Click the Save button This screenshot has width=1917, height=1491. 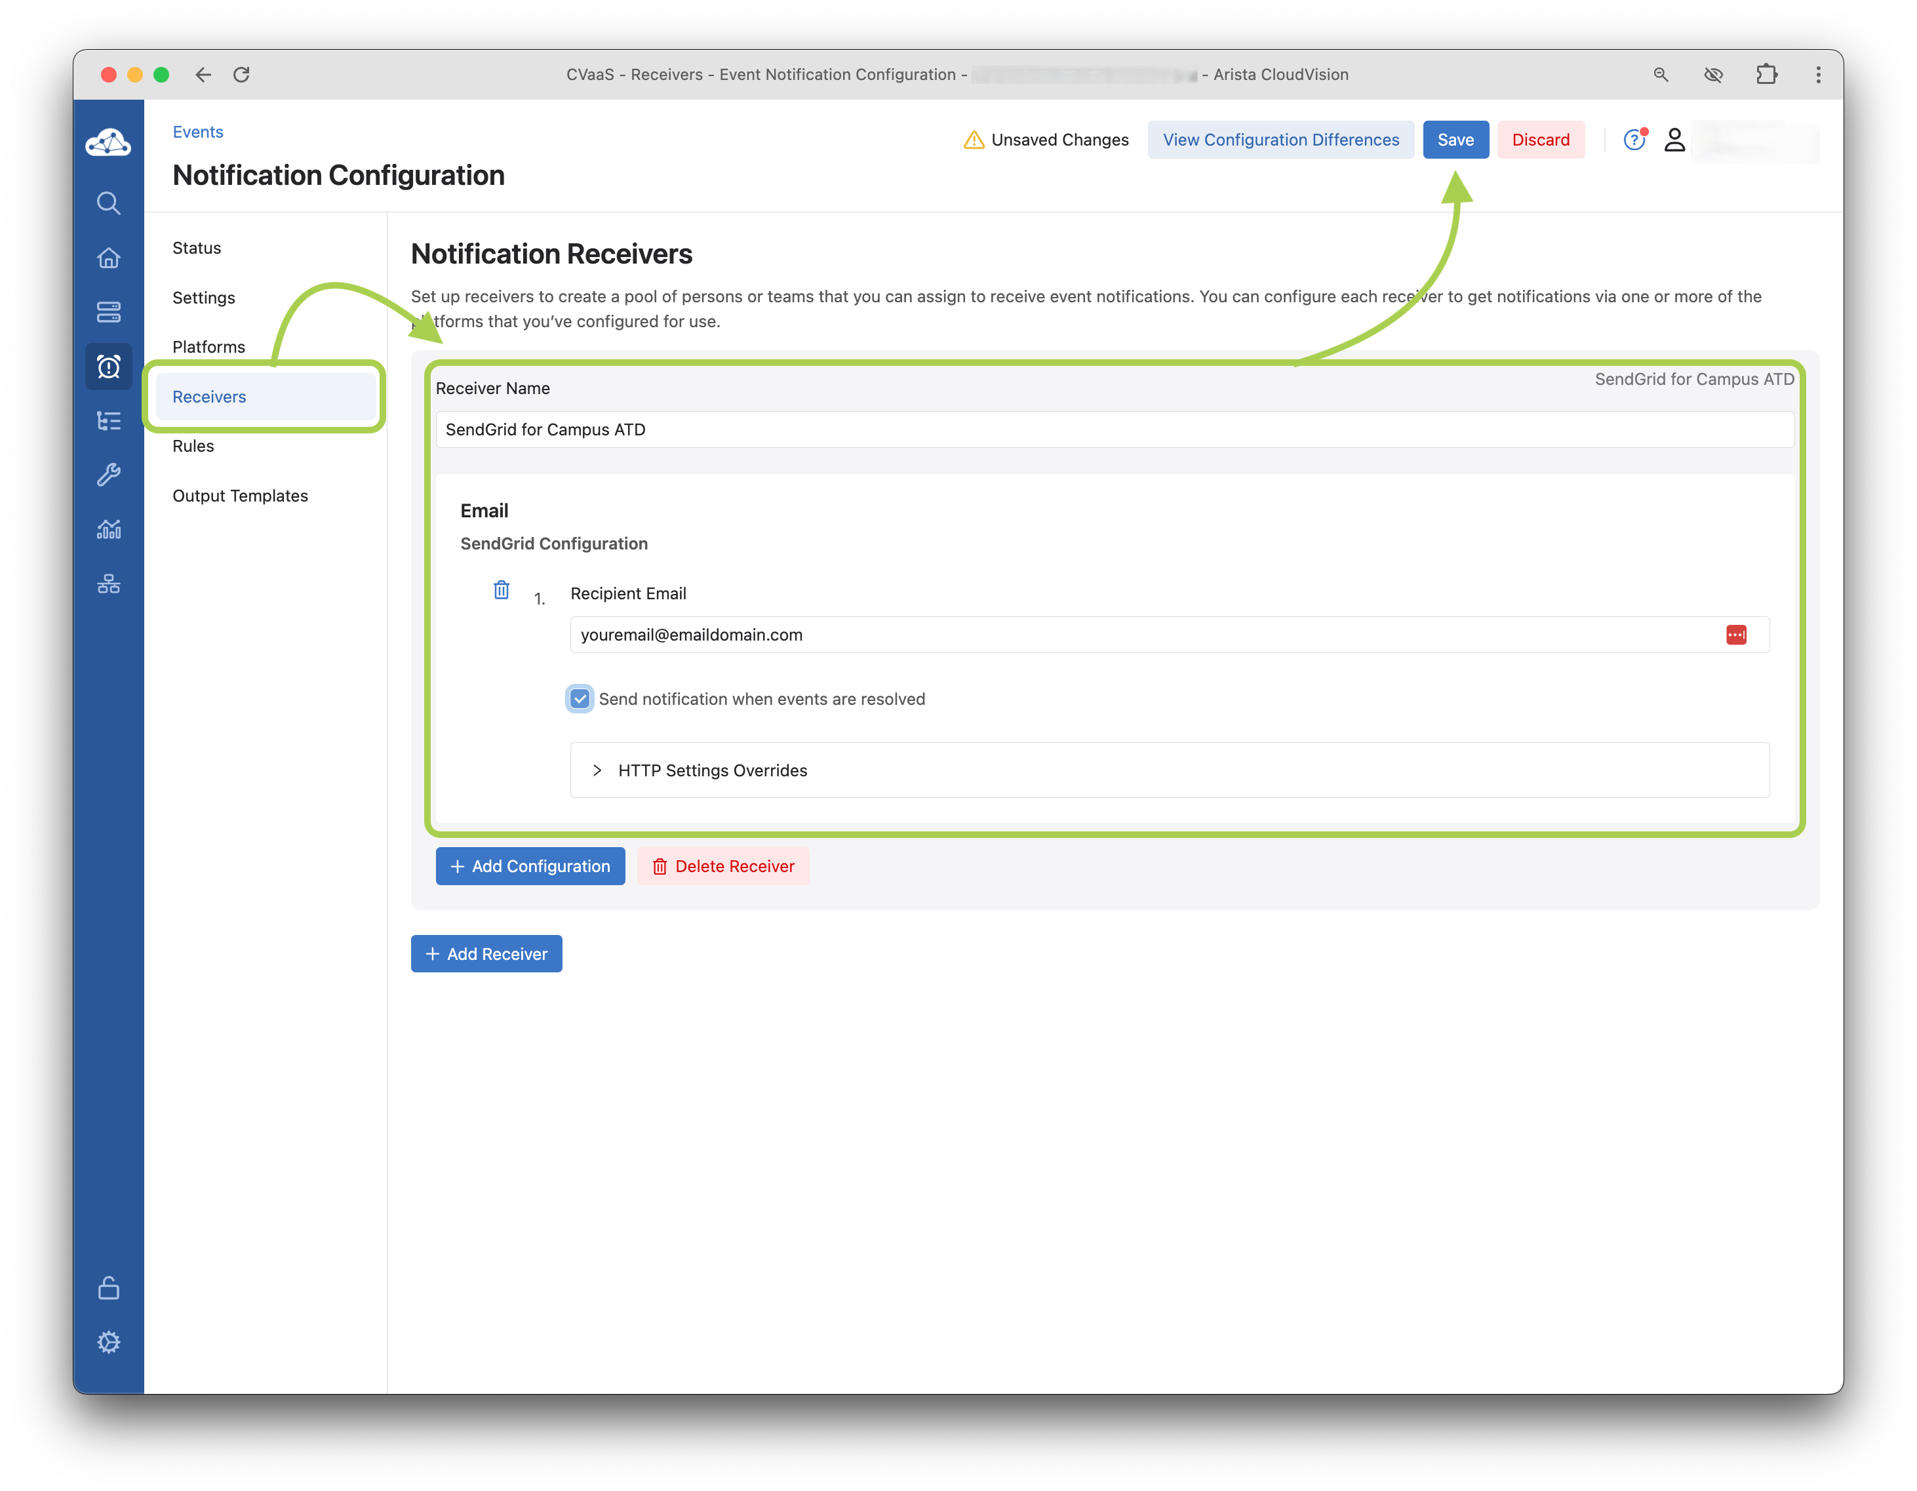click(1455, 140)
